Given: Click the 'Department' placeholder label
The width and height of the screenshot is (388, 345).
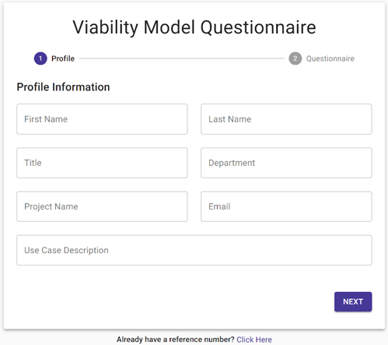Looking at the screenshot, I should 232,163.
